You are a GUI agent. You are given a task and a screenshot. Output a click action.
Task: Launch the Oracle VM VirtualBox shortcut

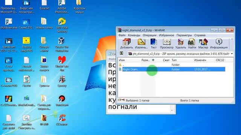point(62,45)
